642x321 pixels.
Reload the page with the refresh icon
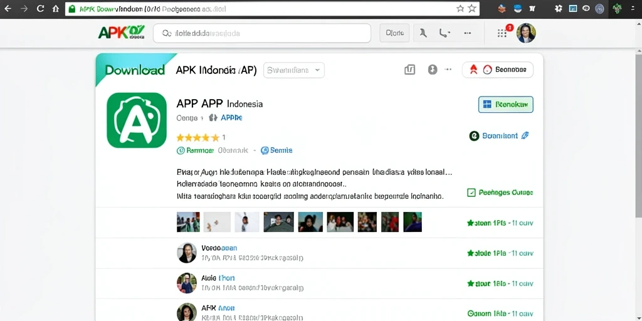click(x=40, y=9)
